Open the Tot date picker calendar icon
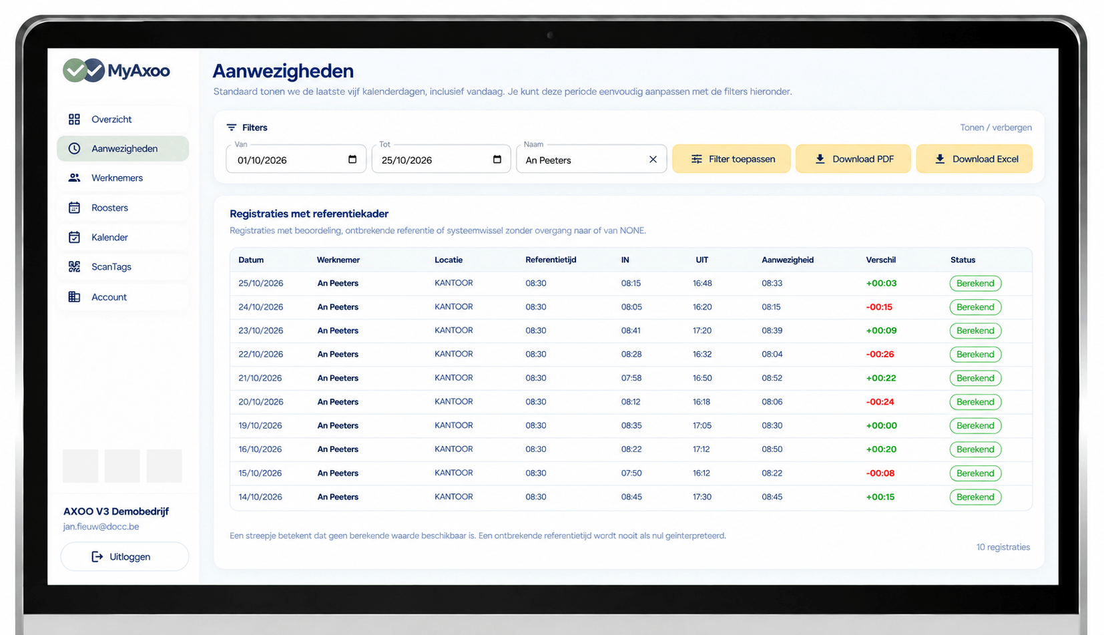The width and height of the screenshot is (1104, 635). pos(497,159)
